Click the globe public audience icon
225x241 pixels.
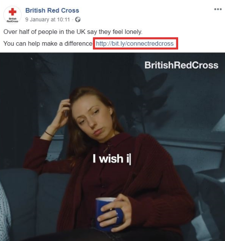(x=78, y=19)
